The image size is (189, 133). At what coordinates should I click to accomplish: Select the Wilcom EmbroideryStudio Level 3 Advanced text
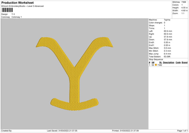22,6
